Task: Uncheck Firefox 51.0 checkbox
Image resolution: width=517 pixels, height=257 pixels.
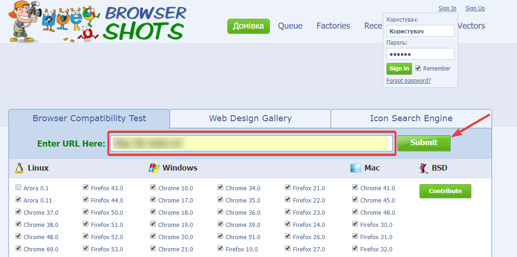Action: 86,224
